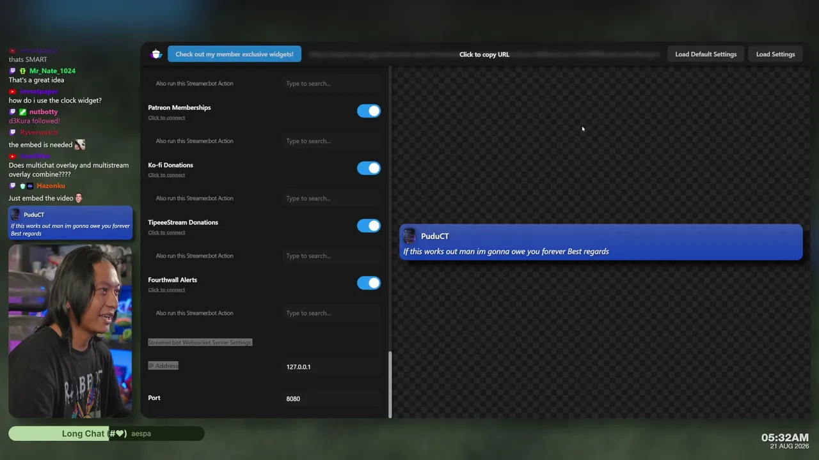Open the action search below Patreon Memberships
Image resolution: width=819 pixels, height=460 pixels.
pyautogui.click(x=333, y=141)
